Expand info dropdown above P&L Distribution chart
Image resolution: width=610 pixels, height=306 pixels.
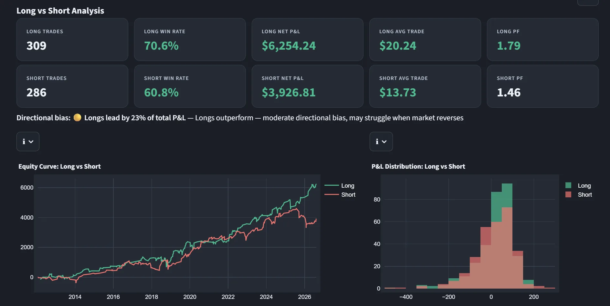click(x=381, y=142)
